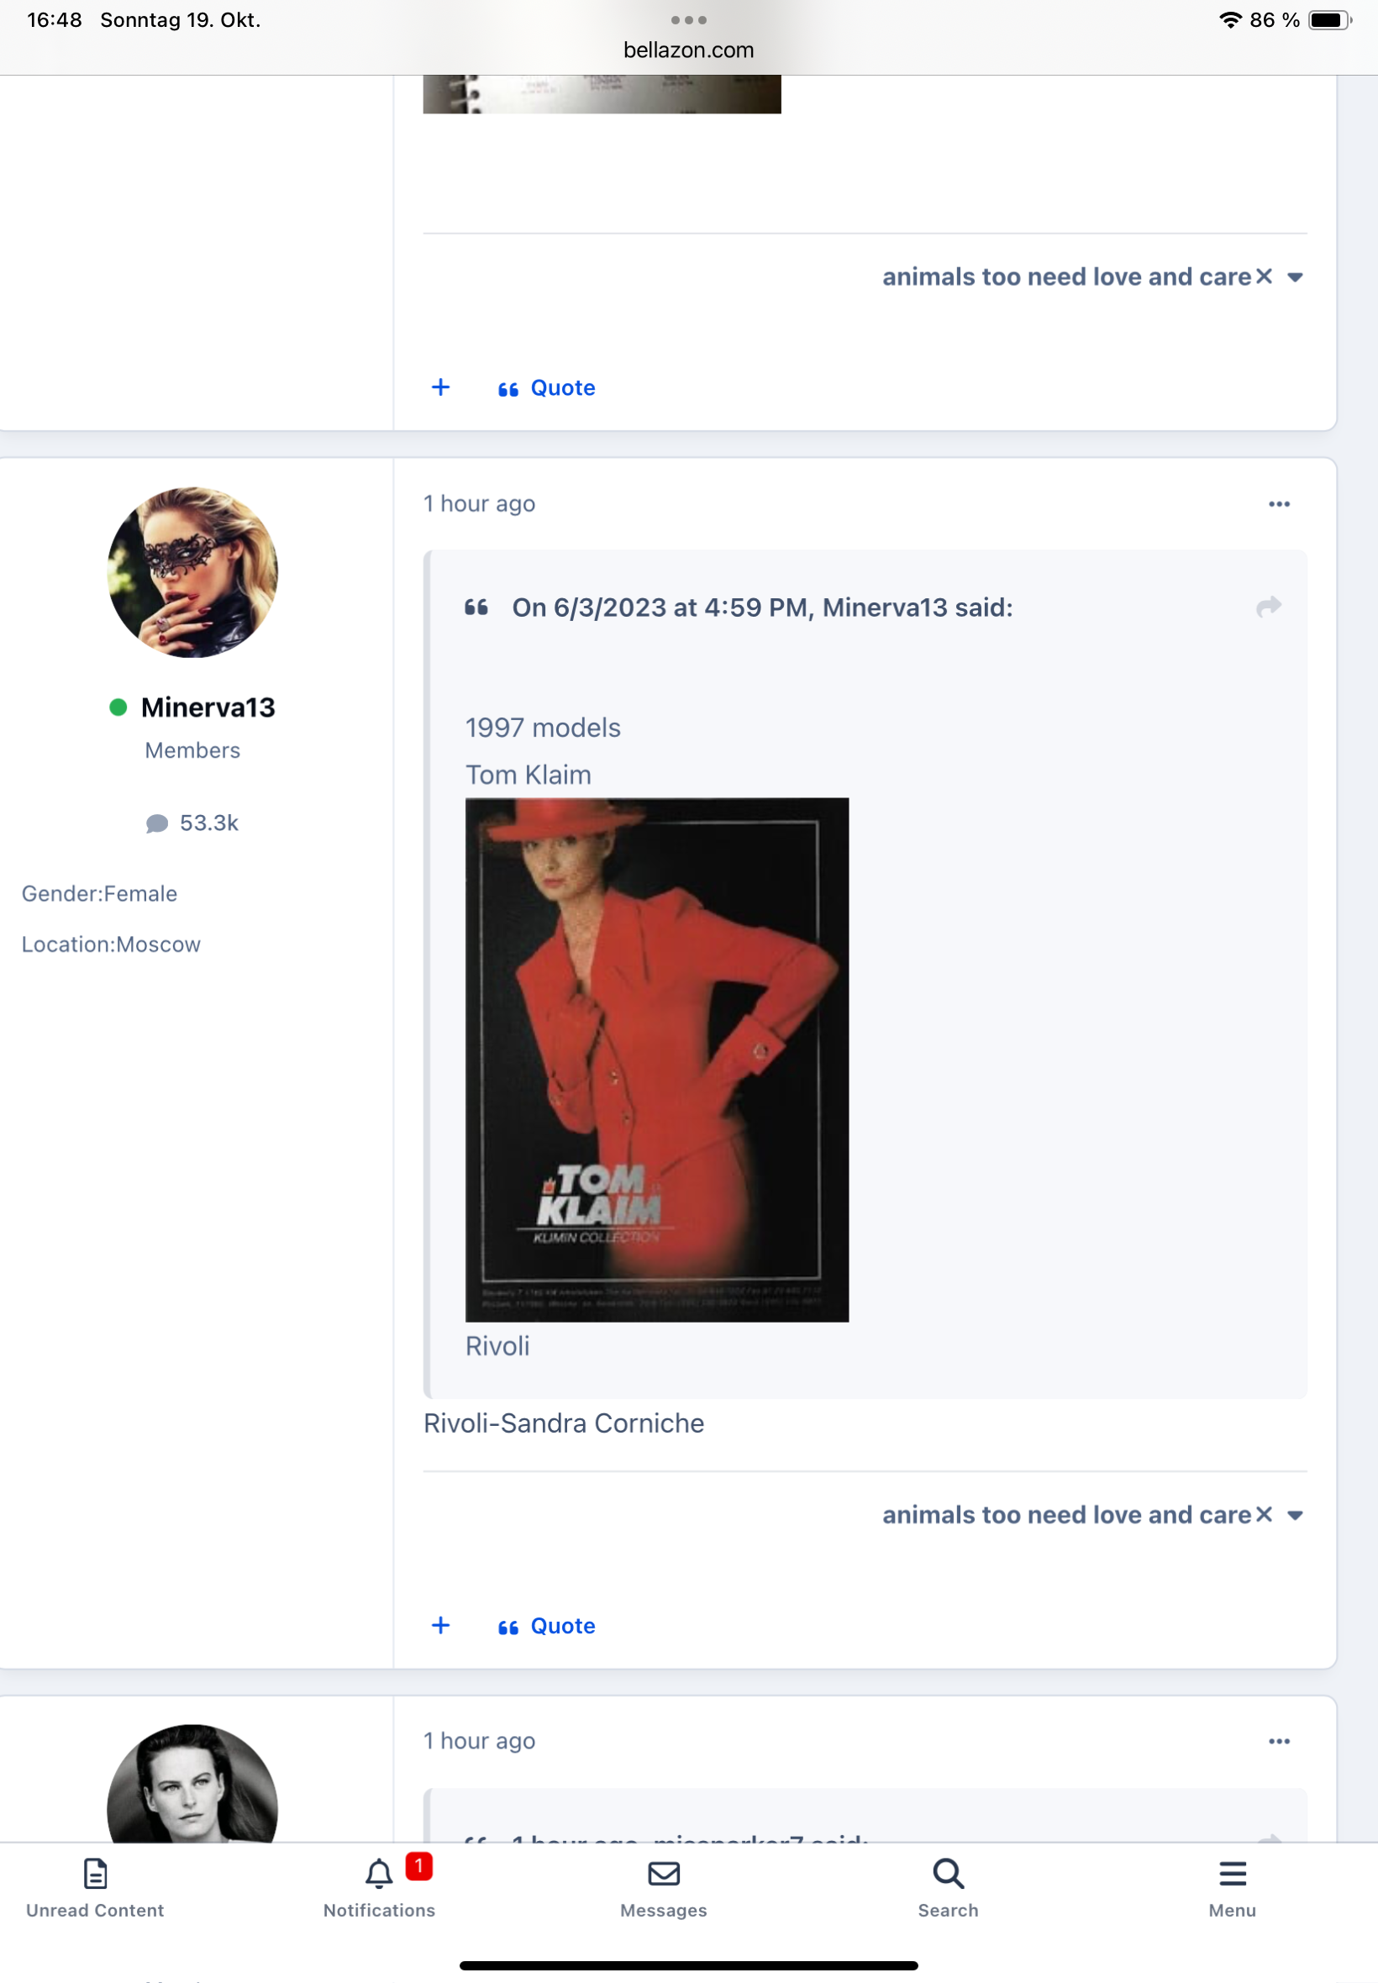Expand signature dropdown arrow in top post
Image resolution: width=1378 pixels, height=1983 pixels.
pyautogui.click(x=1295, y=277)
